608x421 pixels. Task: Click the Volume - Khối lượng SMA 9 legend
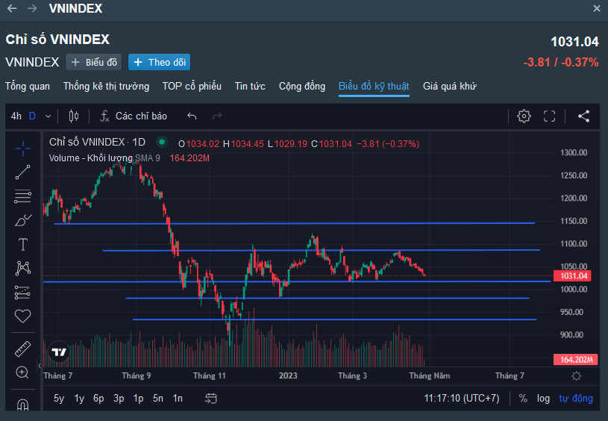click(104, 158)
